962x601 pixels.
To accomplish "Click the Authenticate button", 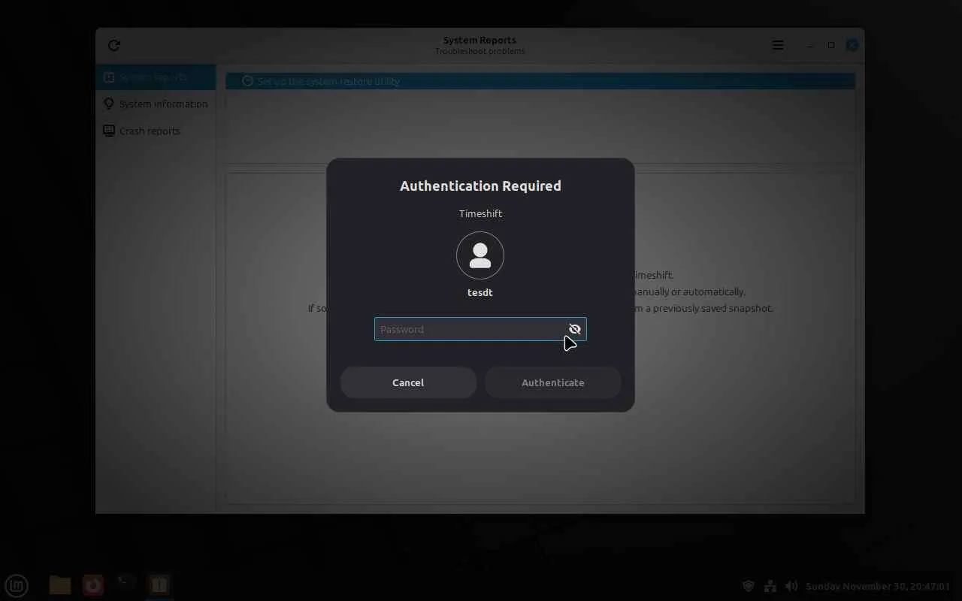I will [x=553, y=382].
